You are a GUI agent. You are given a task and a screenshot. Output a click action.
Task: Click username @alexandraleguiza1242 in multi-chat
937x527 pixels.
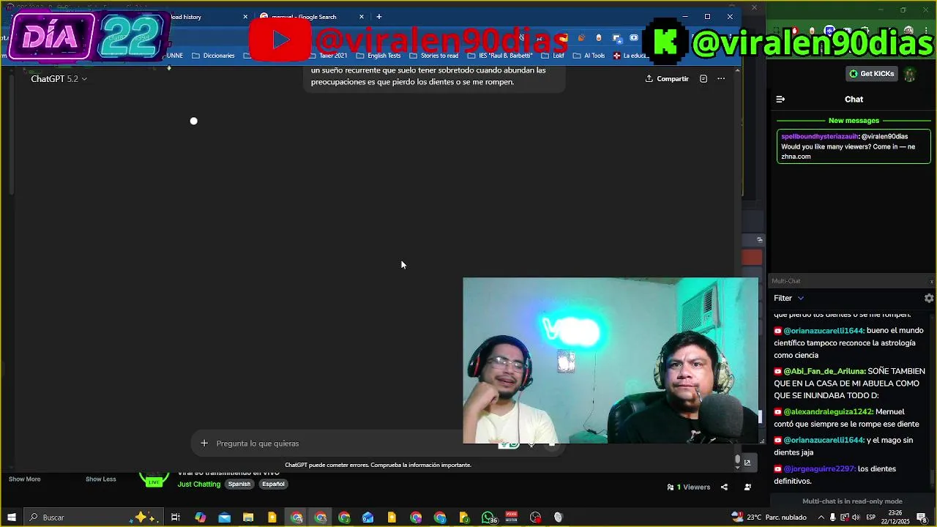[x=828, y=412]
